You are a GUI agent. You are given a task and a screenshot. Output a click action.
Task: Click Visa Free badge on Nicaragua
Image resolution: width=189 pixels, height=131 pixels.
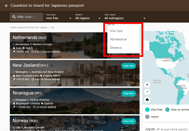[129, 94]
